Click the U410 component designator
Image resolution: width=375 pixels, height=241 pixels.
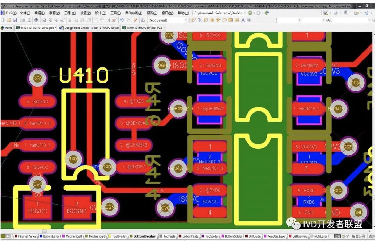pyautogui.click(x=84, y=75)
